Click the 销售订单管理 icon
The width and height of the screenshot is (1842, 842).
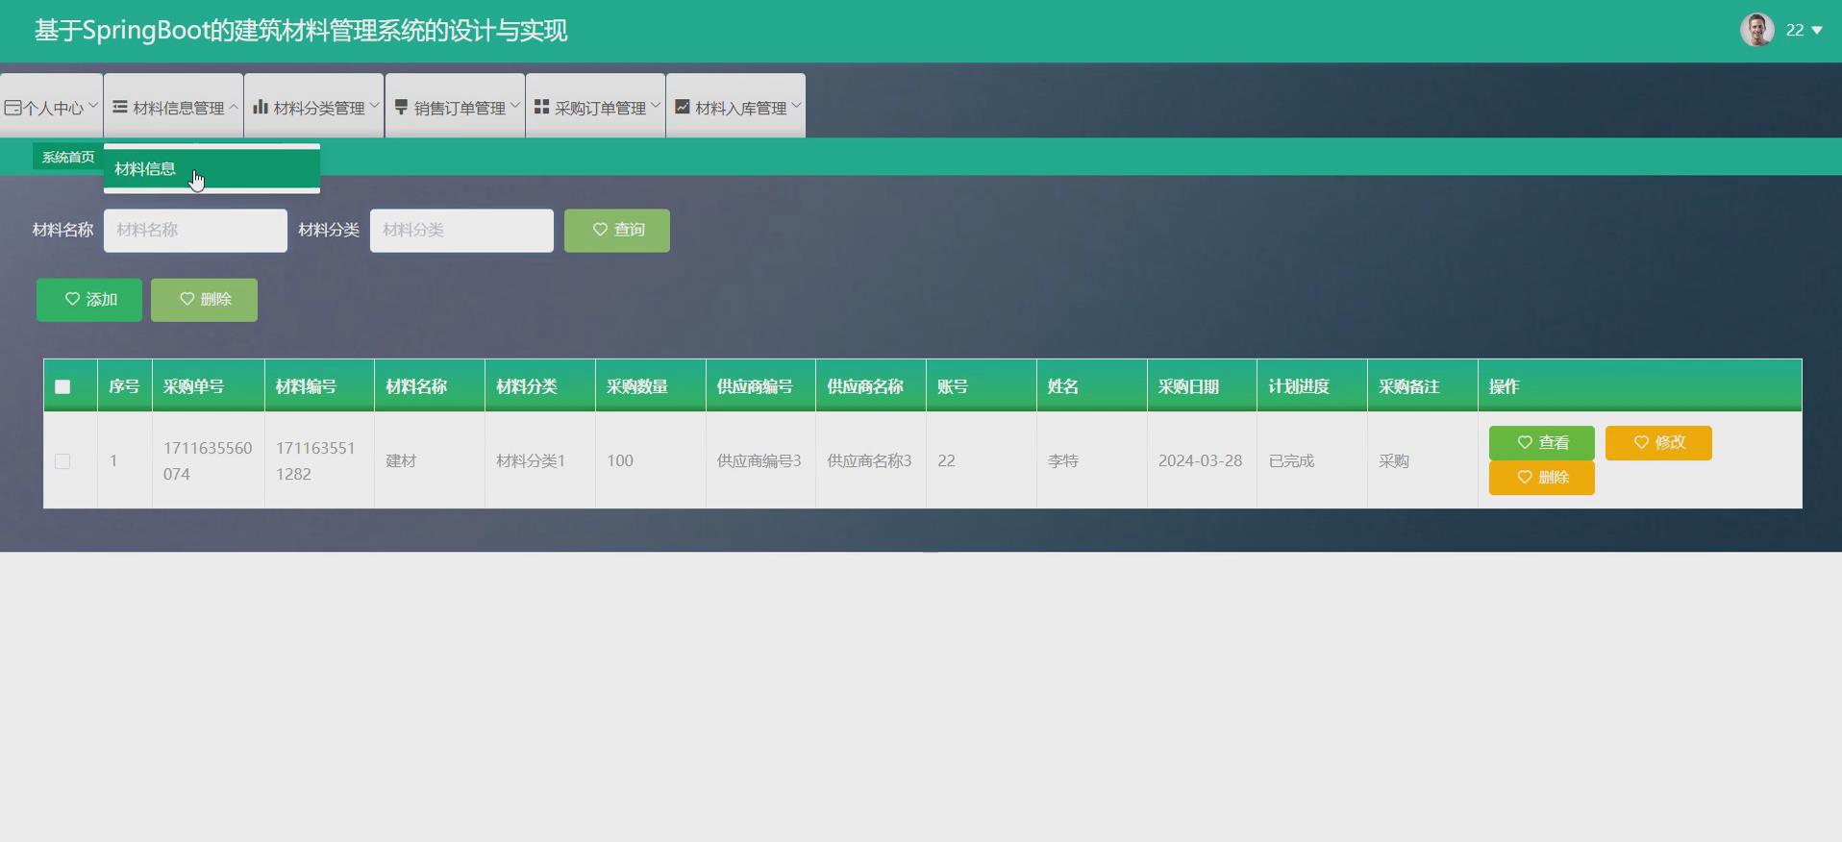401,107
